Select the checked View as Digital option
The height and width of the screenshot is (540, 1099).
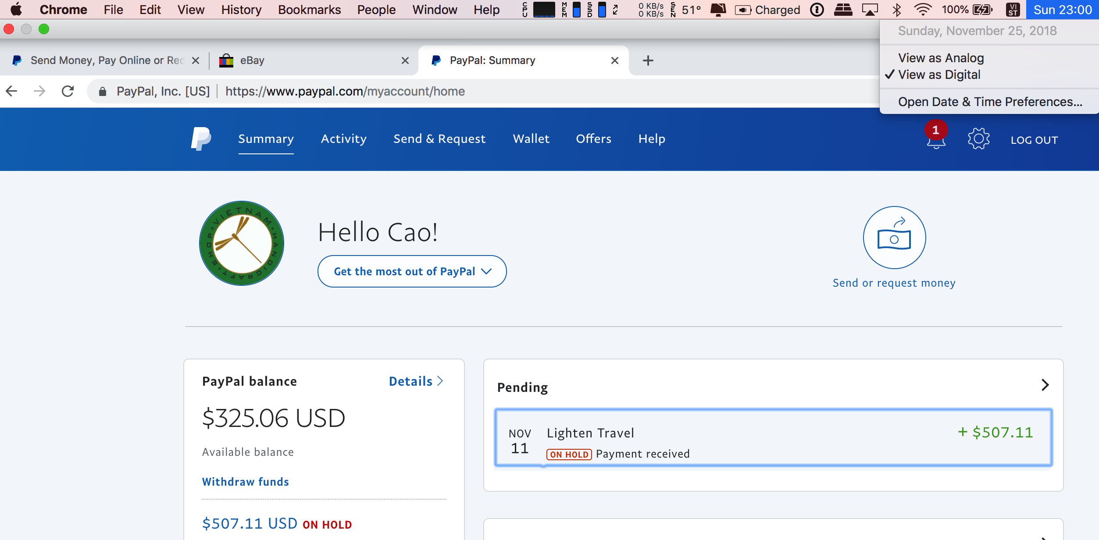click(939, 75)
